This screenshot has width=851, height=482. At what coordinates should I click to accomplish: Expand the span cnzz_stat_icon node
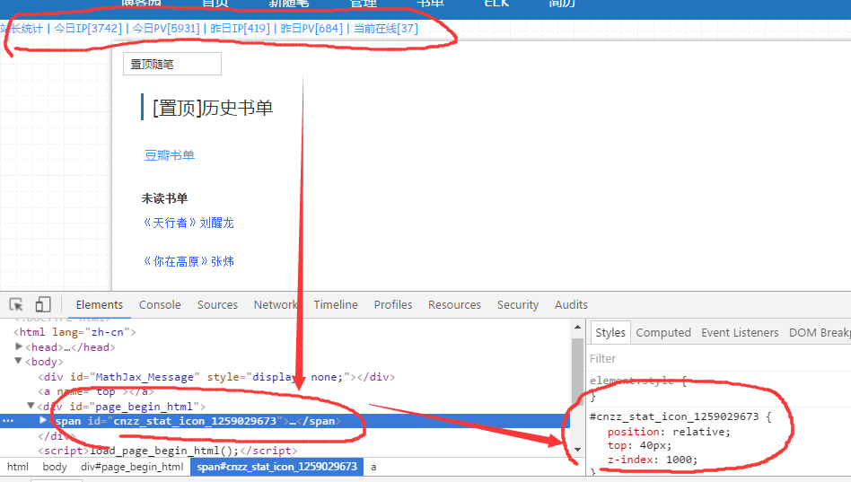[43, 420]
